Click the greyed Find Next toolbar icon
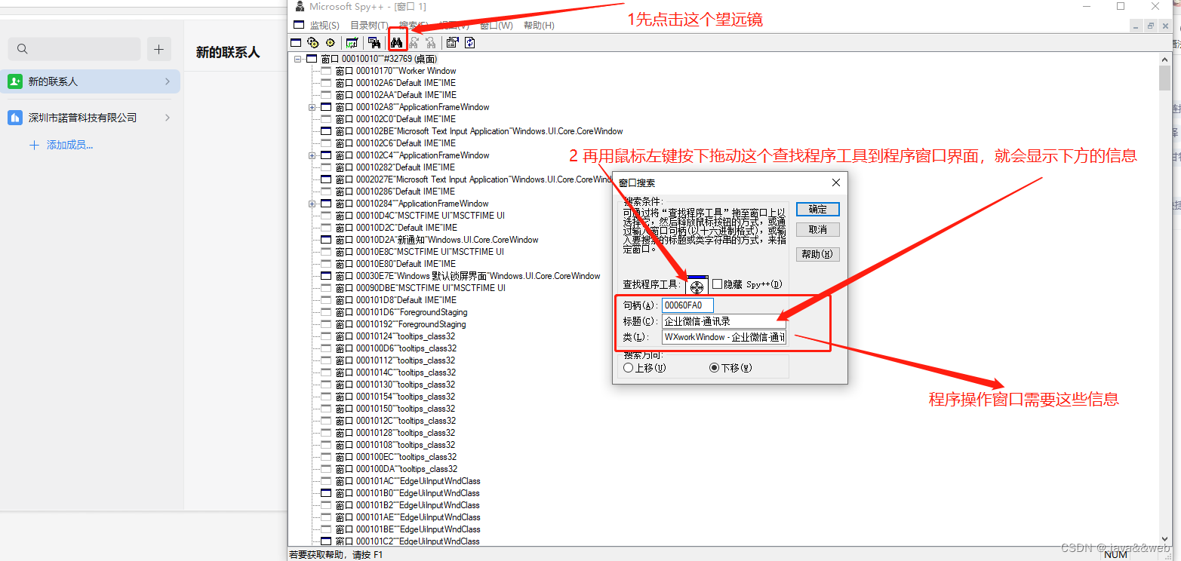The height and width of the screenshot is (561, 1181). pos(414,42)
